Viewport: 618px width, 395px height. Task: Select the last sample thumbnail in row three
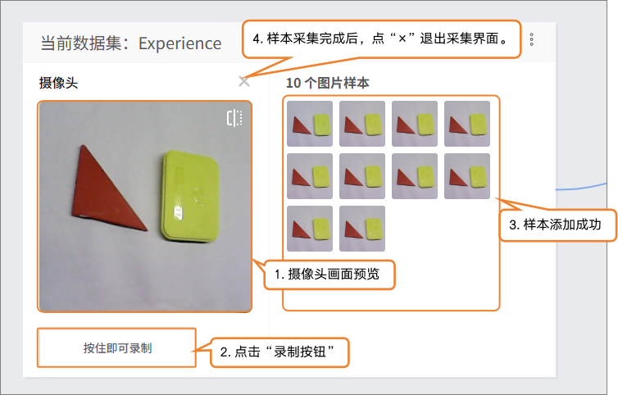point(362,229)
